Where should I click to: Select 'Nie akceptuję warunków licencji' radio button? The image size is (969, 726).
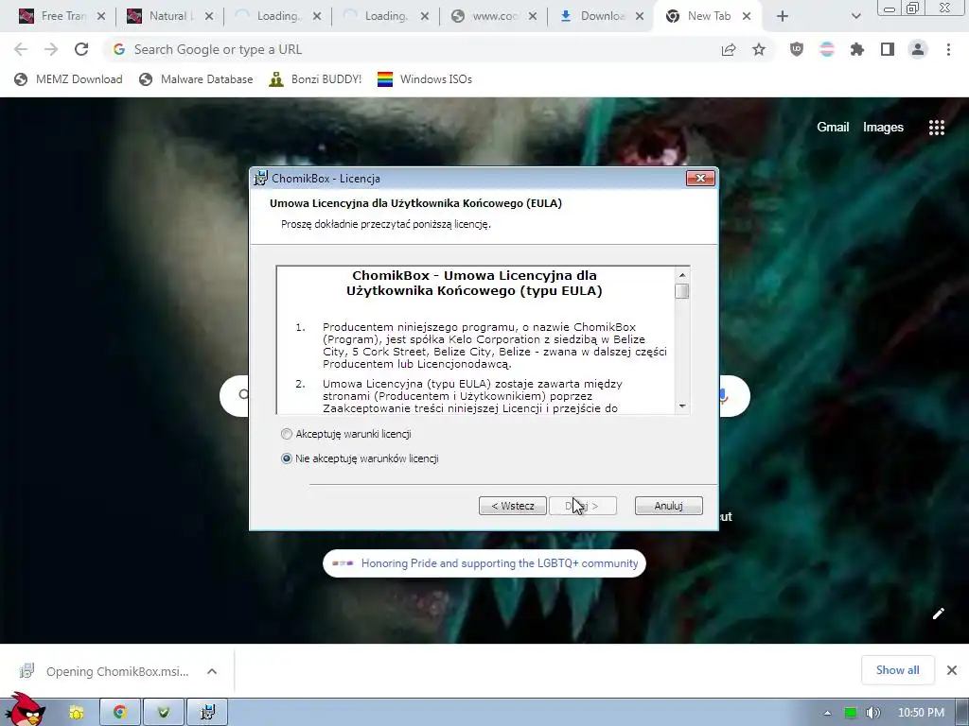(x=286, y=458)
